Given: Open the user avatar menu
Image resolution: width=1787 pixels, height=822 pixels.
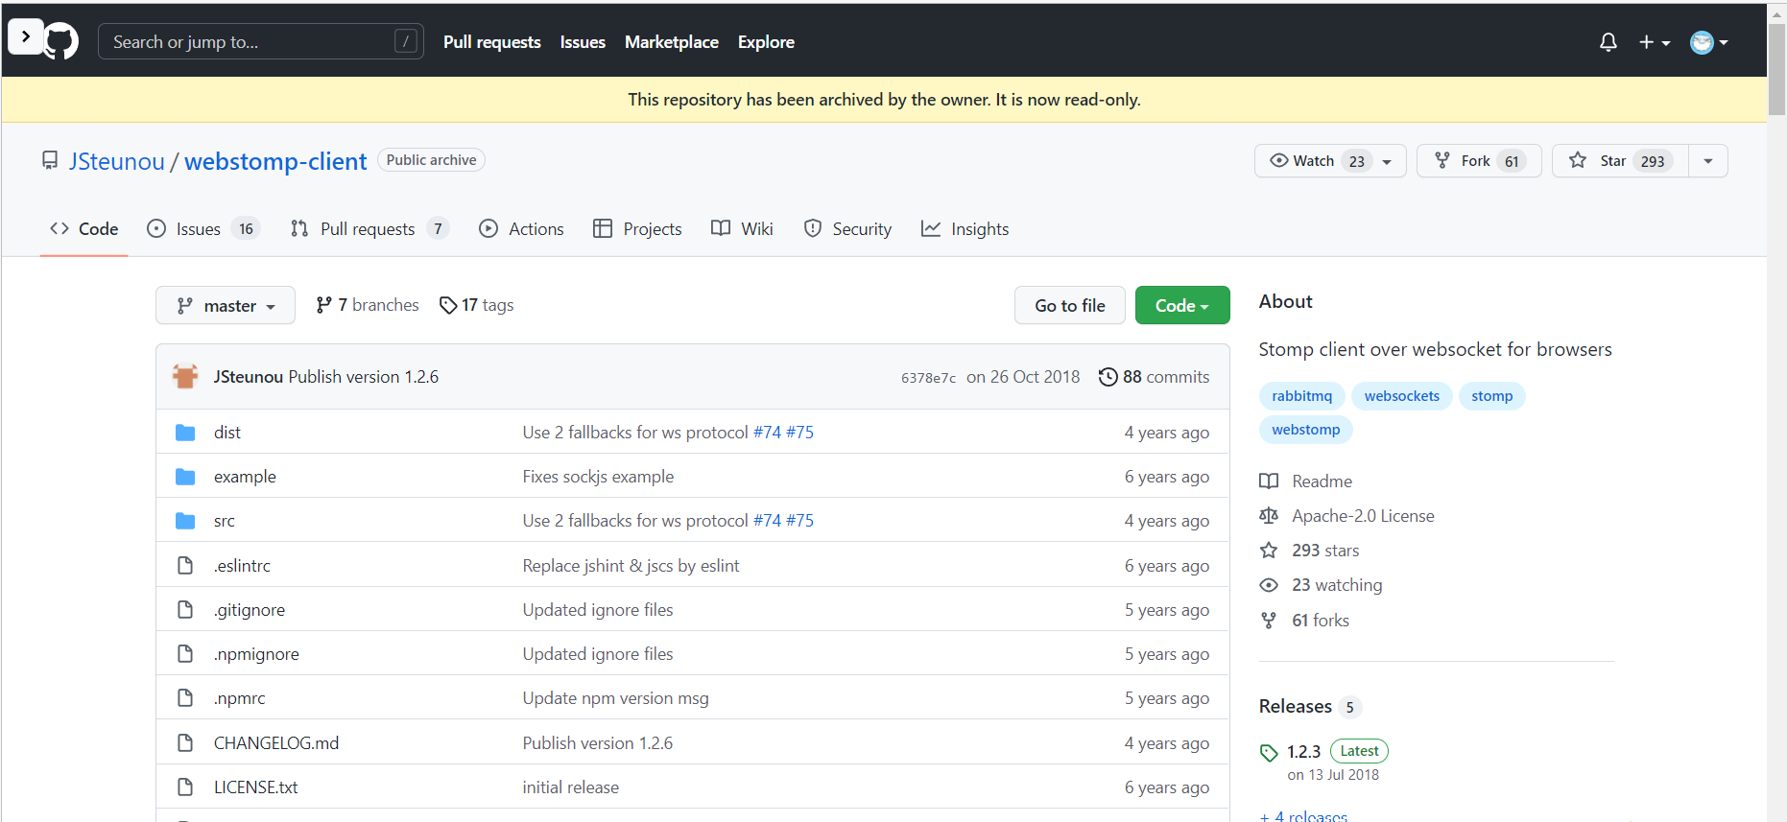Looking at the screenshot, I should (1709, 42).
